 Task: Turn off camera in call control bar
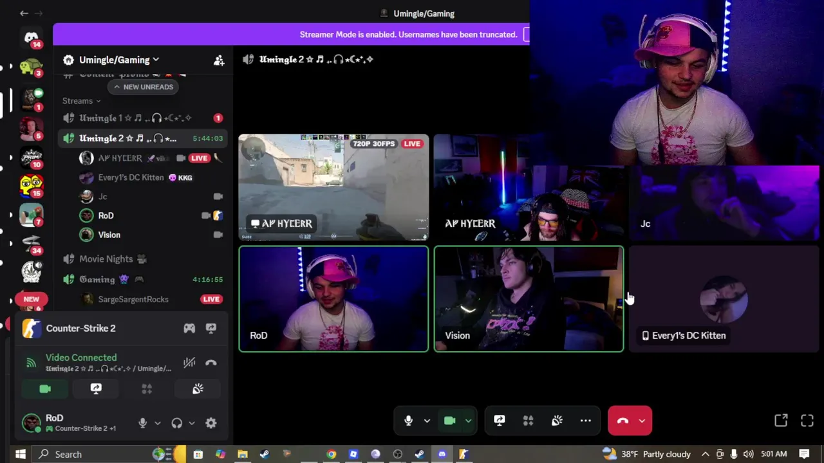[x=449, y=421]
